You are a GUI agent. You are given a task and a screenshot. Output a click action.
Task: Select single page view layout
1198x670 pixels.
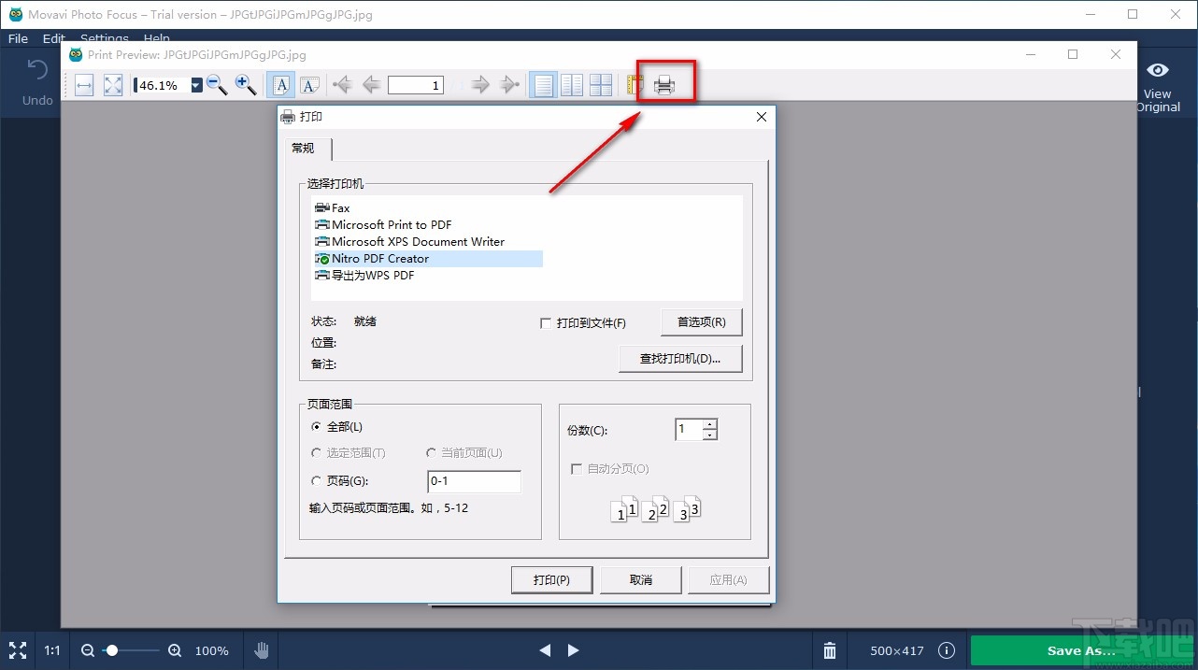543,85
